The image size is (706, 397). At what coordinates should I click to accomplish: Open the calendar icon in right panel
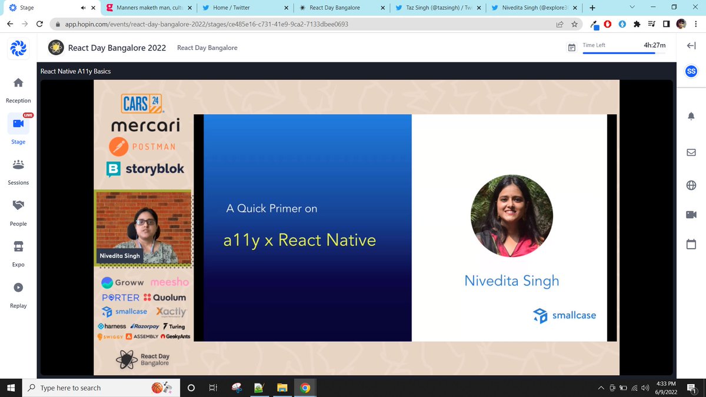[691, 243]
